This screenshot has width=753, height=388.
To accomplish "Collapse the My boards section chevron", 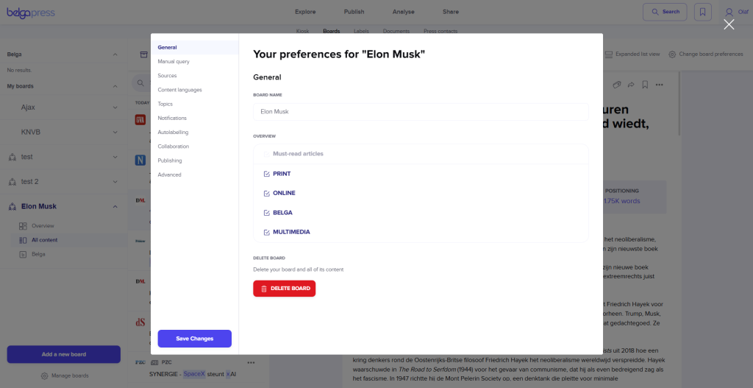I will click(115, 86).
